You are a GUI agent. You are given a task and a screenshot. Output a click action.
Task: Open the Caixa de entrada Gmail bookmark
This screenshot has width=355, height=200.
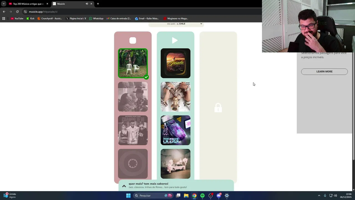coord(119,19)
